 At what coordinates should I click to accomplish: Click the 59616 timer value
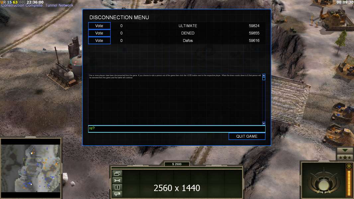point(254,40)
